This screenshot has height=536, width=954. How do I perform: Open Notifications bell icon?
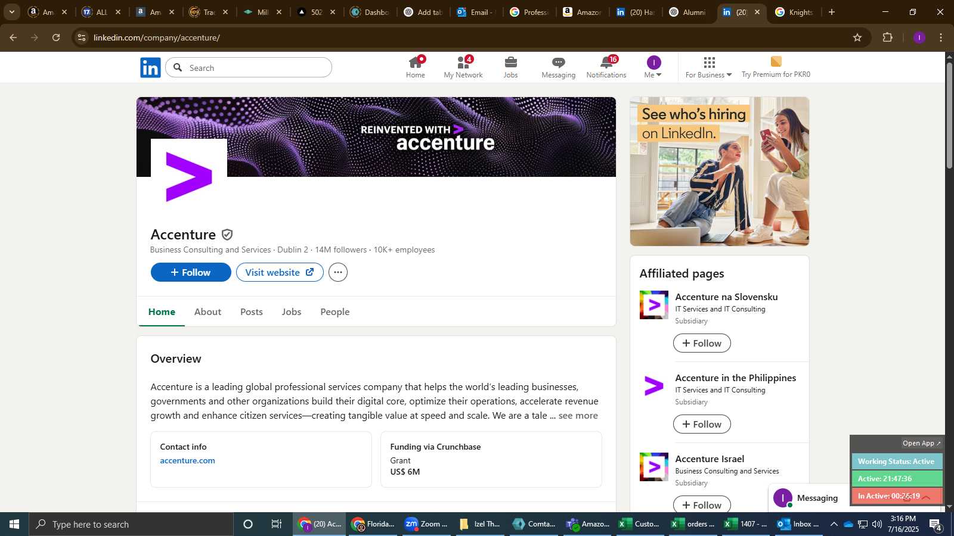coord(606,67)
